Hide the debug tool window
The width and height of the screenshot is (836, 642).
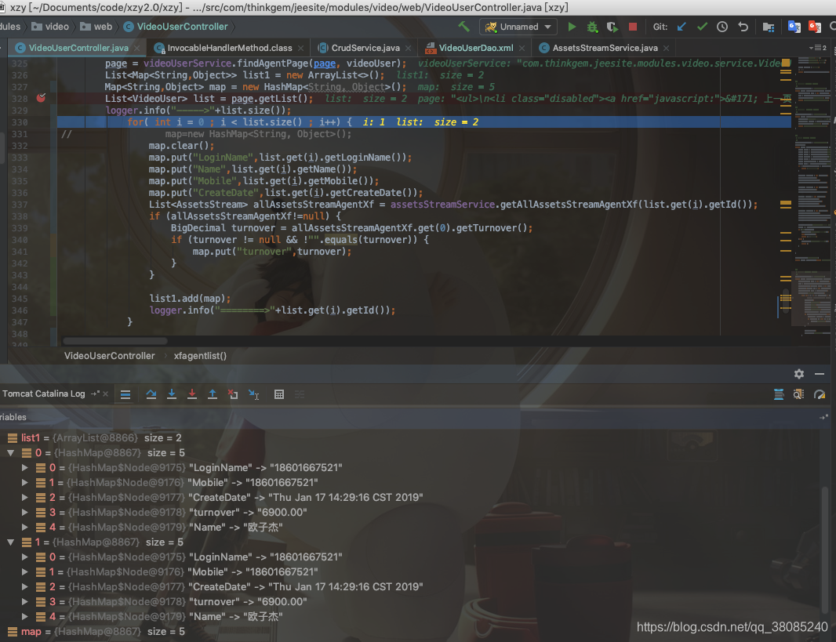pos(820,374)
